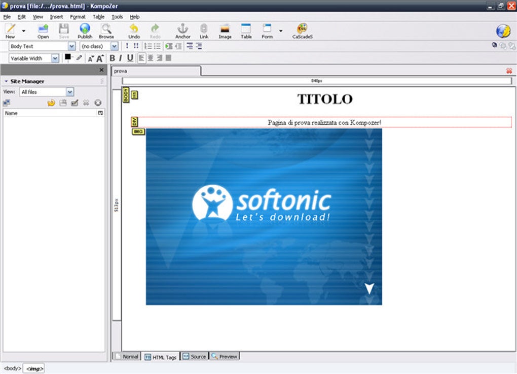Justify the text
This screenshot has width=517, height=374.
tap(168, 58)
